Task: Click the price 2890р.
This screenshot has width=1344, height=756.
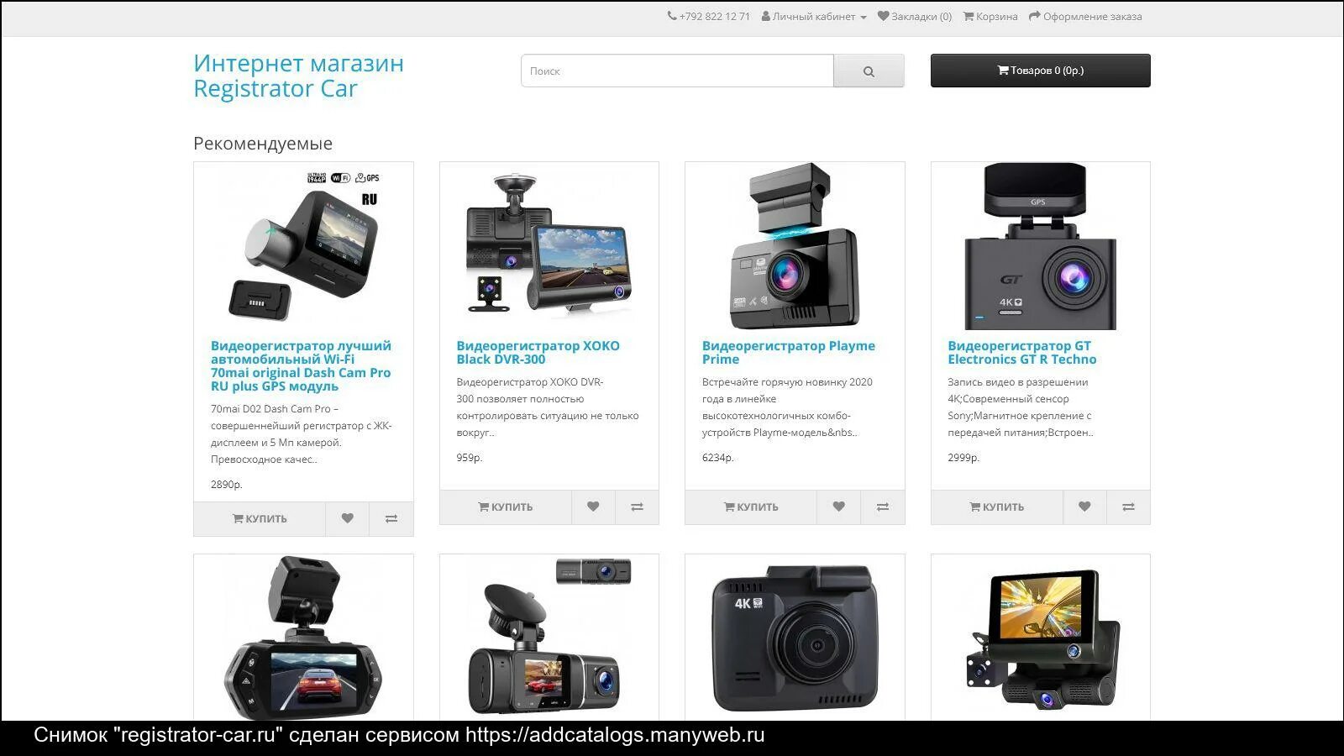Action: (x=226, y=485)
